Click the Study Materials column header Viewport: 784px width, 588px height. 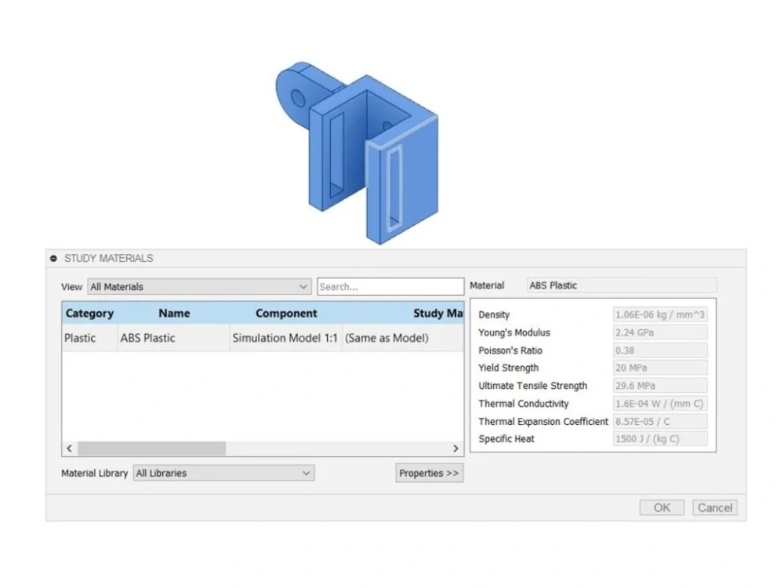click(x=437, y=314)
